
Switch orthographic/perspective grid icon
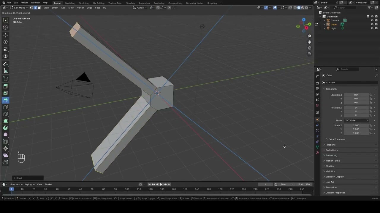[309, 54]
